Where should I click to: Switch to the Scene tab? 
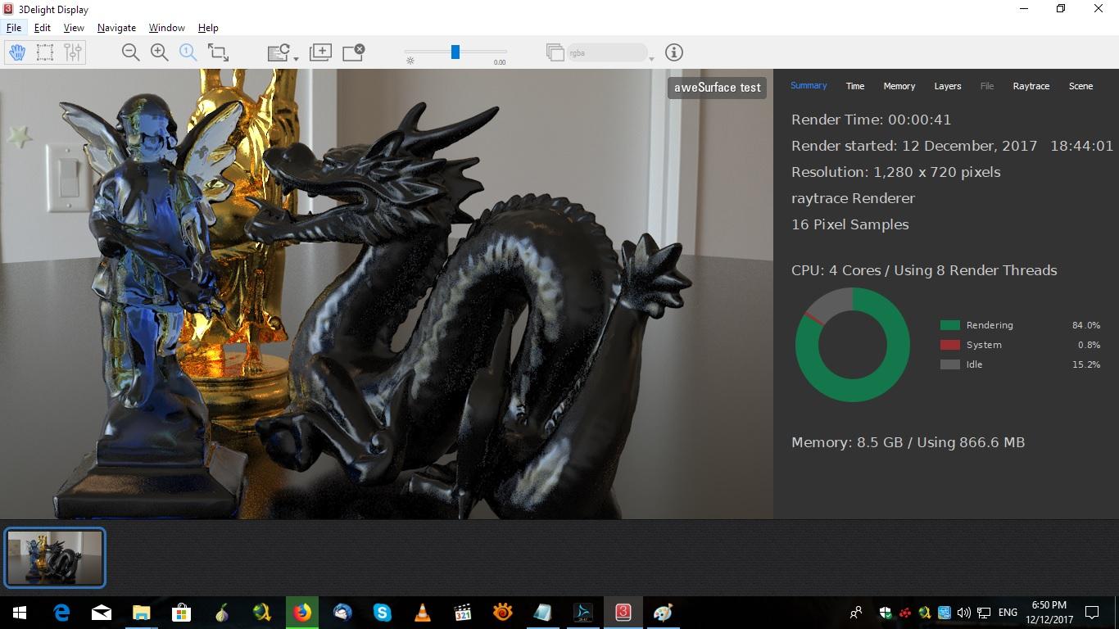[1080, 86]
